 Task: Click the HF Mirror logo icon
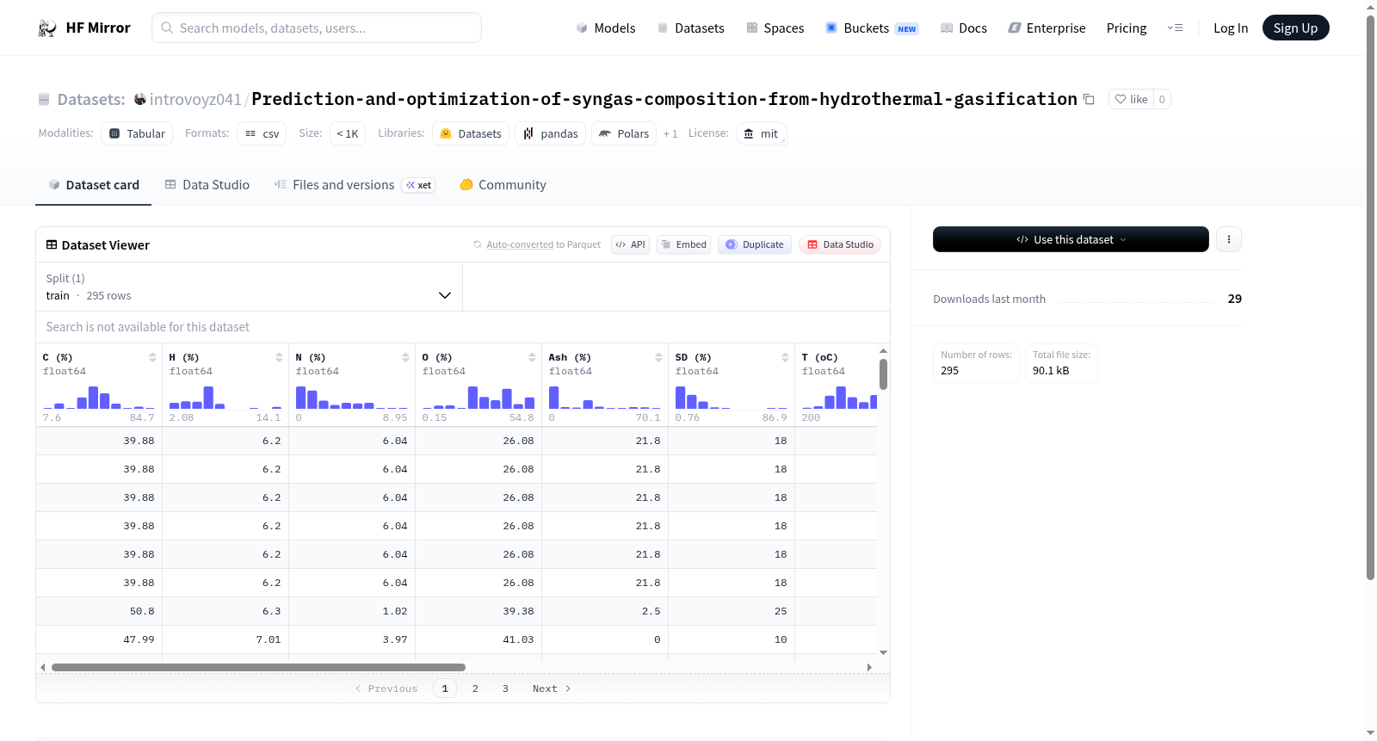coord(47,28)
